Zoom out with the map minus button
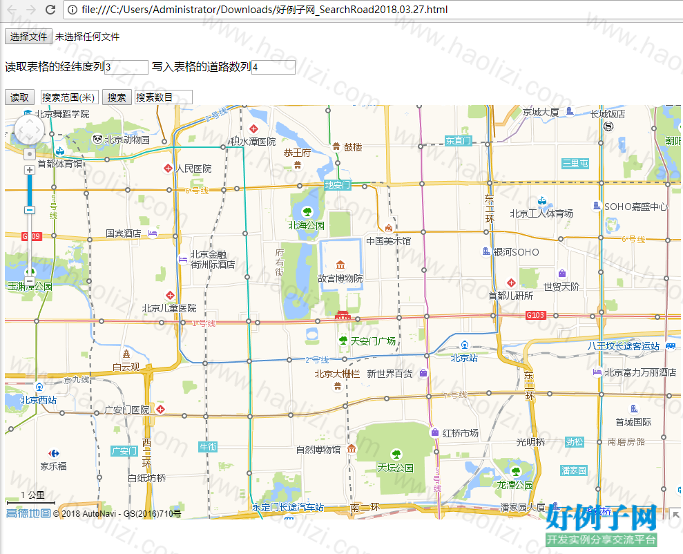 pyautogui.click(x=29, y=282)
